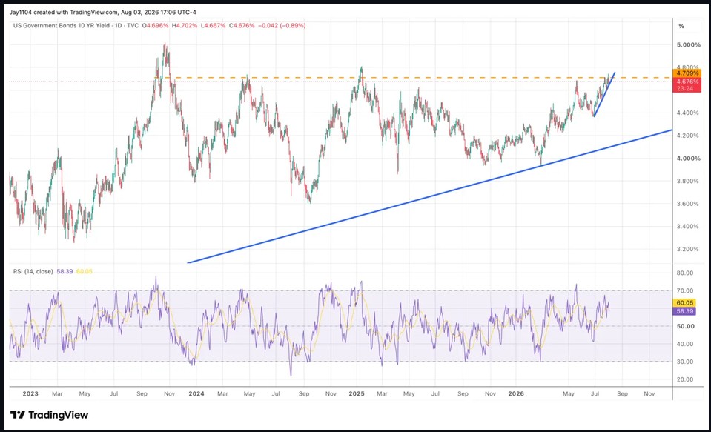711x432 pixels.
Task: Click the % unit label on the price axis
Action: tap(681, 26)
